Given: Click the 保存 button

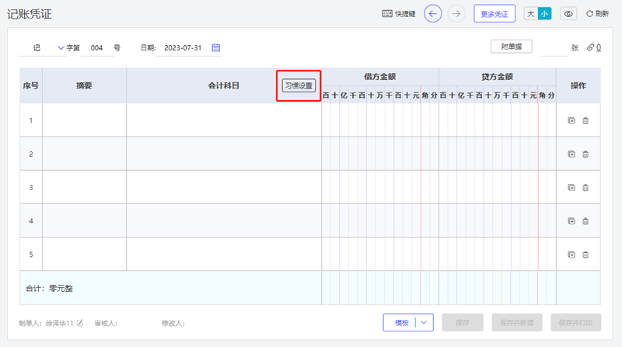Looking at the screenshot, I should [x=463, y=323].
